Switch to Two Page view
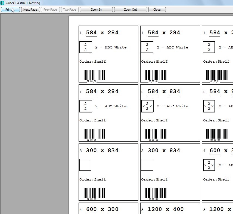This screenshot has width=233, height=214. click(x=70, y=10)
